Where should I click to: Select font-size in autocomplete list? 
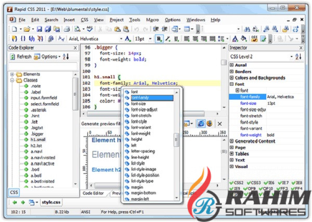(x=138, y=104)
